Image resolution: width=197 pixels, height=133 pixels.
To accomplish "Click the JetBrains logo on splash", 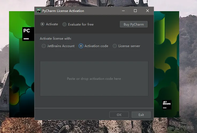I will click(167, 105).
